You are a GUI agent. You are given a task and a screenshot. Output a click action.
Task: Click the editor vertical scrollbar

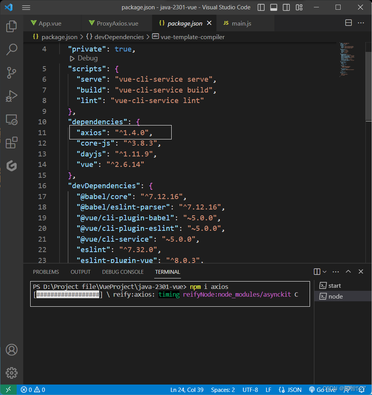click(369, 86)
